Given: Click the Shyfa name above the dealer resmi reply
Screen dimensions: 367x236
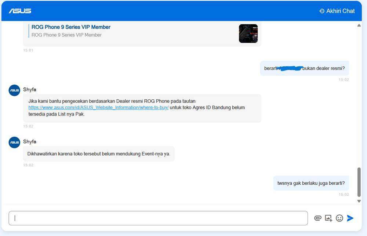Looking at the screenshot, I should 30,89.
